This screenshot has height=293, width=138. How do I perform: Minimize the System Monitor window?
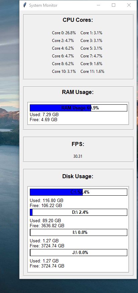pyautogui.click(x=98, y=5)
